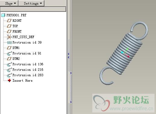156x114 pixels.
Task: Select the DTM1 datum plane icon
Action: (x=9, y=48)
